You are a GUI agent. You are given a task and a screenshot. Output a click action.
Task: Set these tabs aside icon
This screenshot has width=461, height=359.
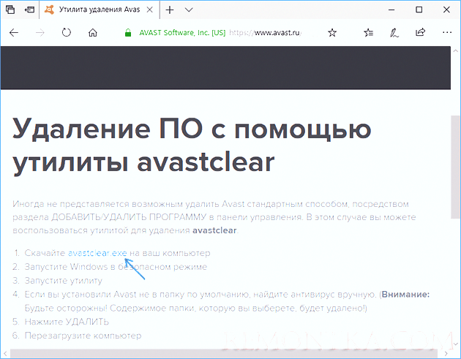pyautogui.click(x=29, y=10)
